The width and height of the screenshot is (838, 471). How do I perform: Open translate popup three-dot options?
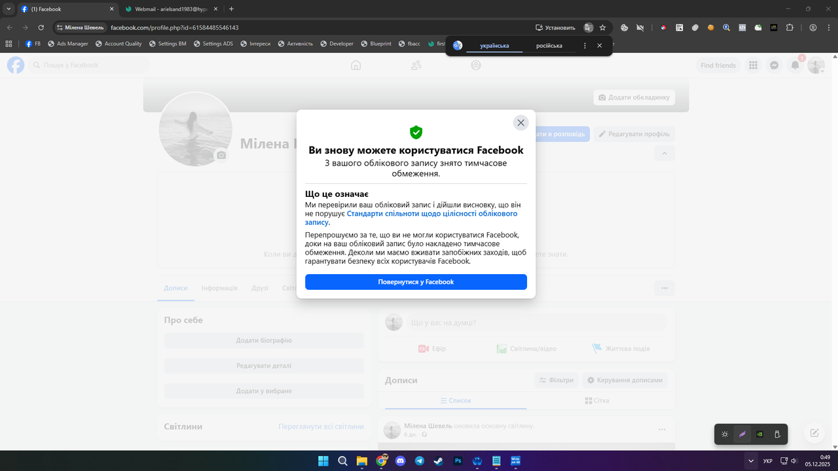585,46
